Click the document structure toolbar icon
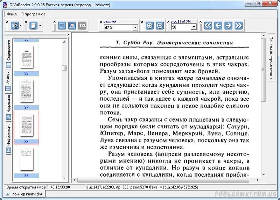The width and height of the screenshot is (280, 200). tap(15, 26)
